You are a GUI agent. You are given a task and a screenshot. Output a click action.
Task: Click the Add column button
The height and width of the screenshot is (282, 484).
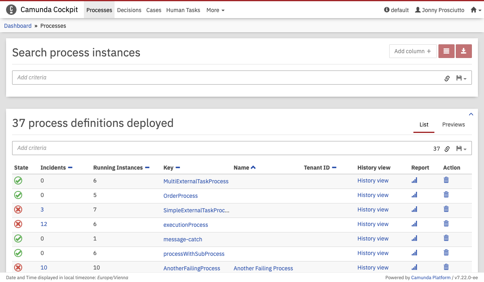pos(413,51)
